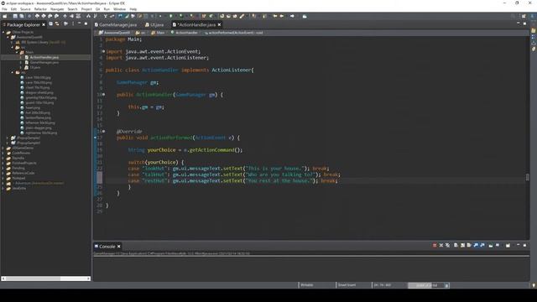
Task: Click the trash garbage collector icon
Action: pos(446,285)
